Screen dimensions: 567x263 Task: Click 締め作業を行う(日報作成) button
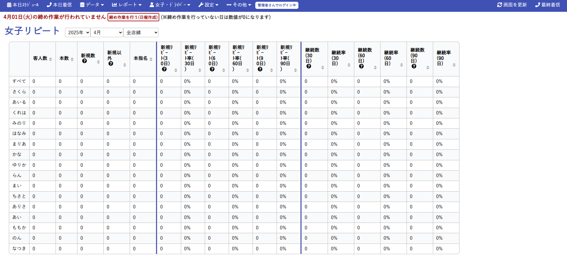[133, 17]
